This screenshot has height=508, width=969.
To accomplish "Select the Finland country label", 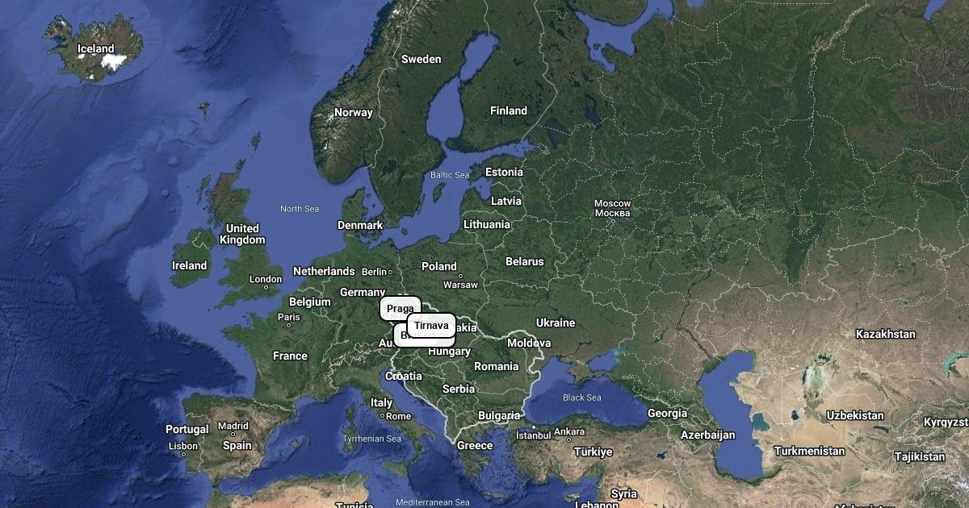I will pos(509,110).
